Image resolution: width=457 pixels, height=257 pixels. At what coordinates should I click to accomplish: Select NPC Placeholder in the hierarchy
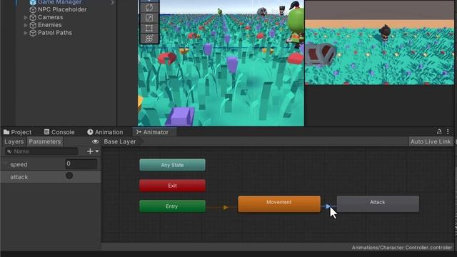[62, 9]
